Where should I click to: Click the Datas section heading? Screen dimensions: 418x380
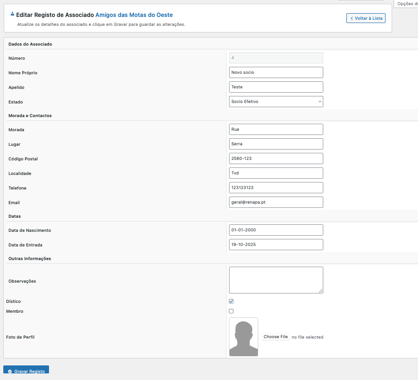(15, 216)
